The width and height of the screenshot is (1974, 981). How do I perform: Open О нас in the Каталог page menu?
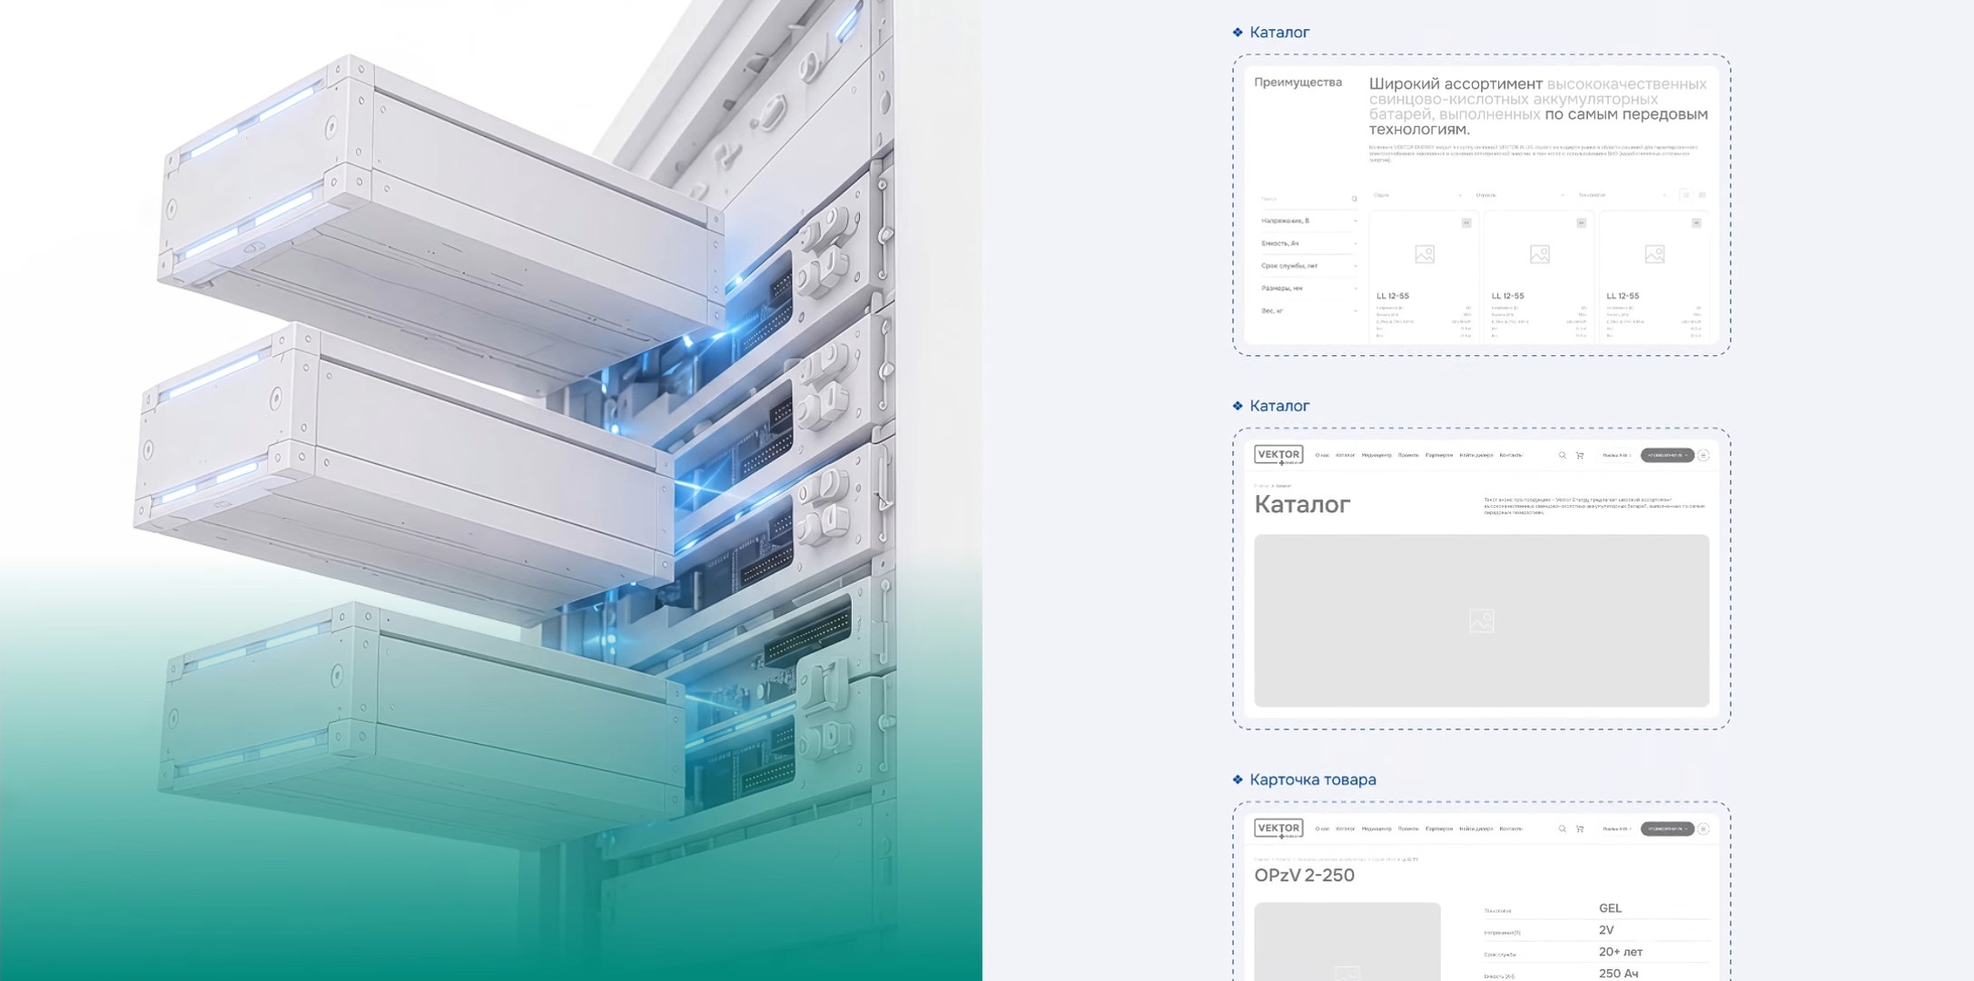[x=1322, y=455]
